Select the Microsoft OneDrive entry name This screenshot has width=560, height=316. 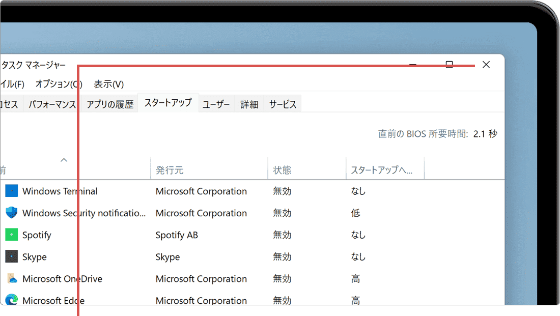pos(62,279)
